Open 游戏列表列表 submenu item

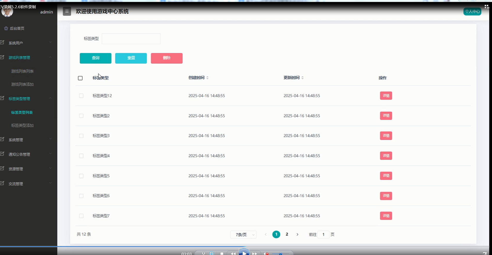coord(22,71)
